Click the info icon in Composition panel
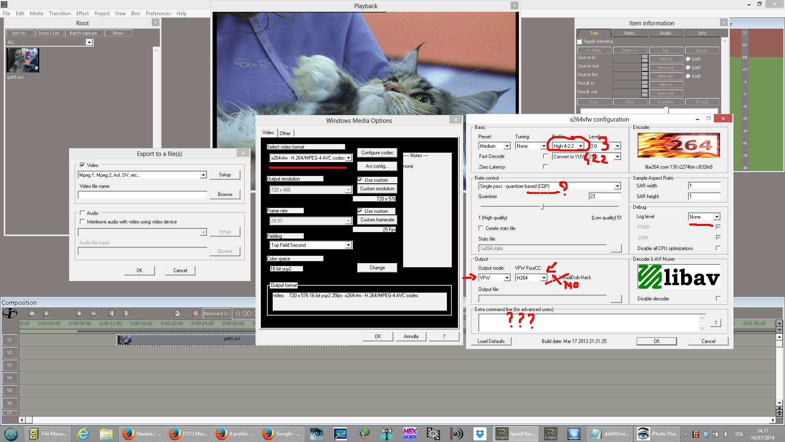 point(10,313)
